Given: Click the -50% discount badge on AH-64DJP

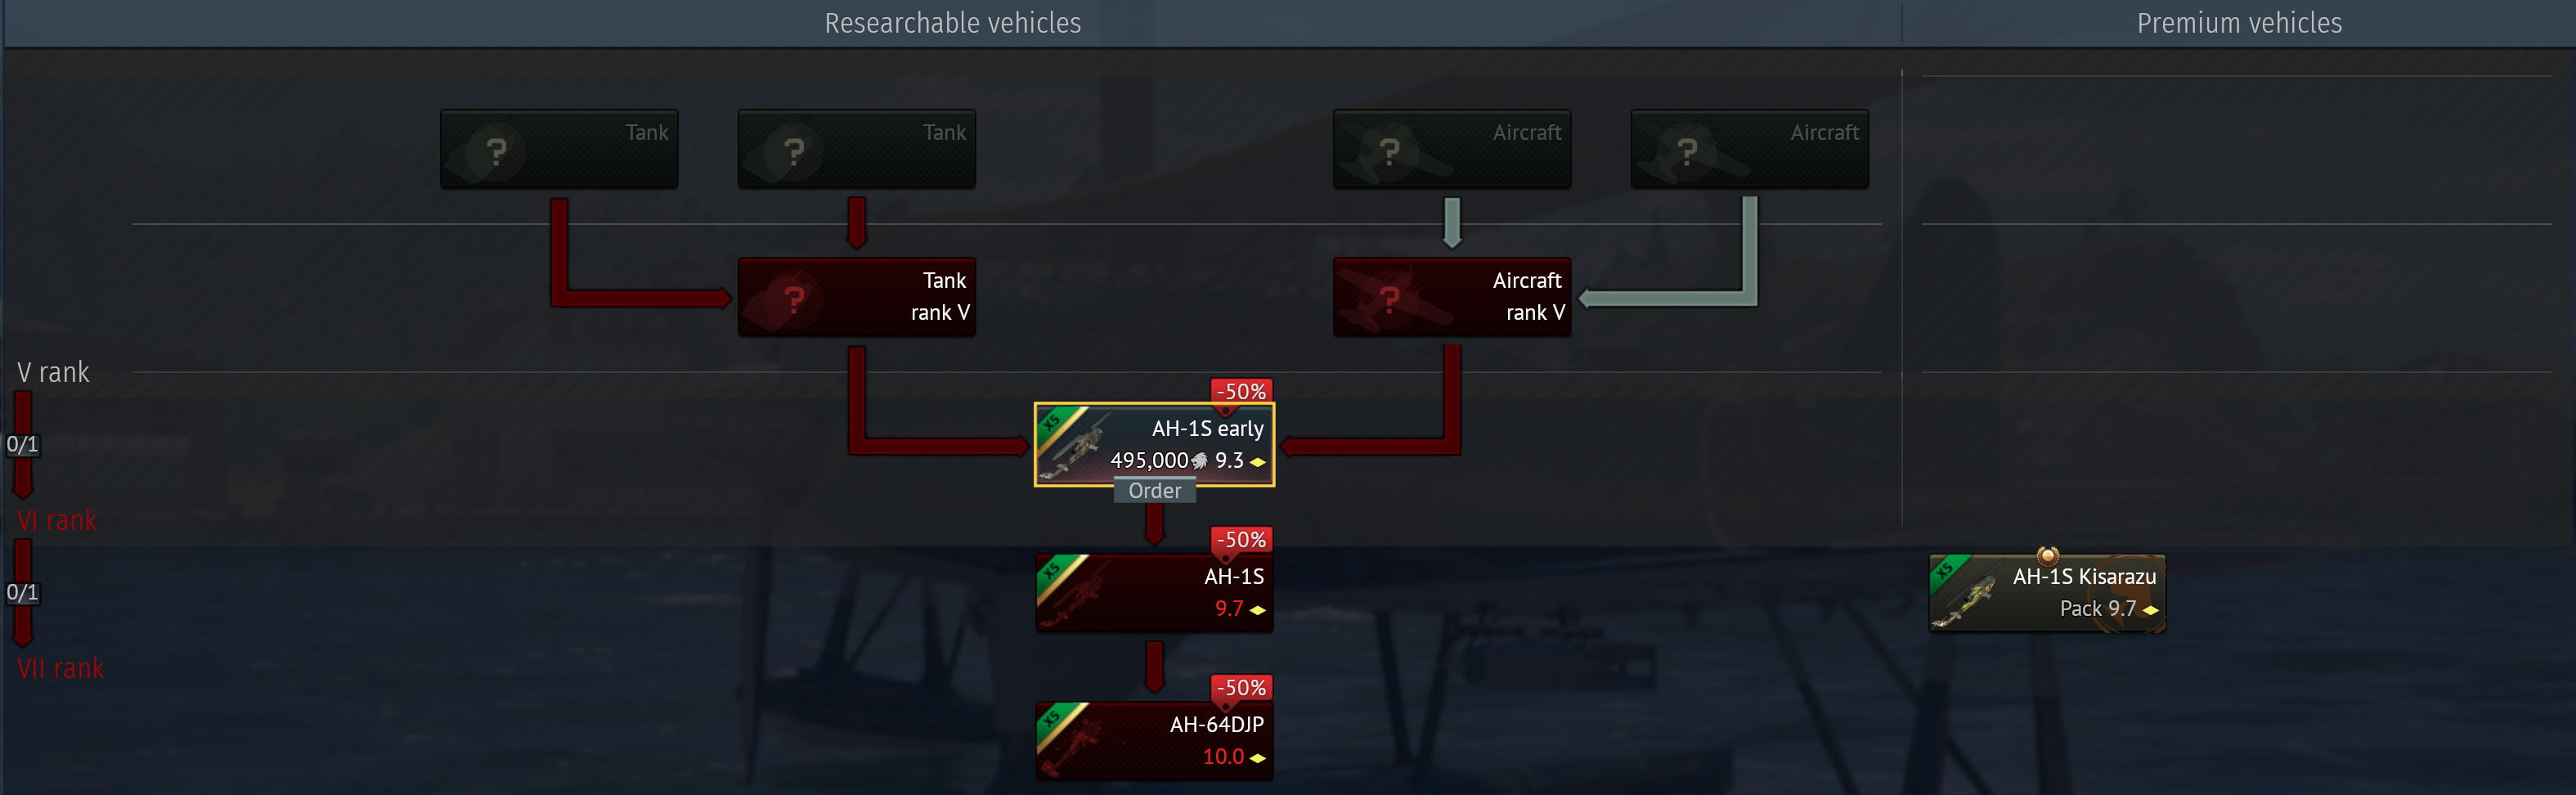Looking at the screenshot, I should point(1241,687).
